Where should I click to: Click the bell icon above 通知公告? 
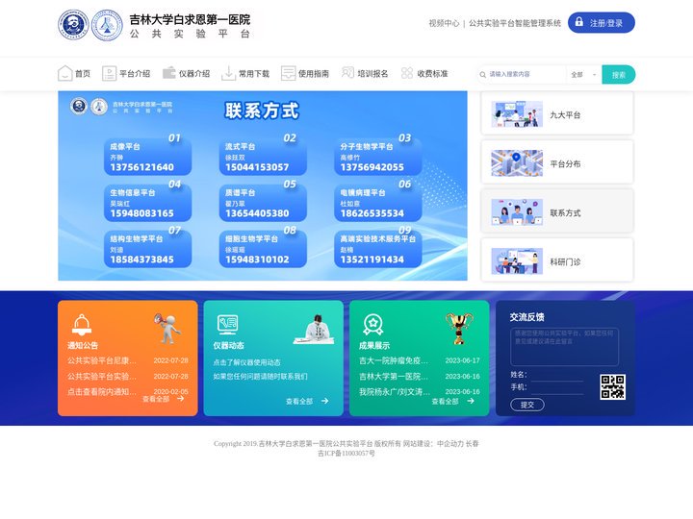coord(82,325)
